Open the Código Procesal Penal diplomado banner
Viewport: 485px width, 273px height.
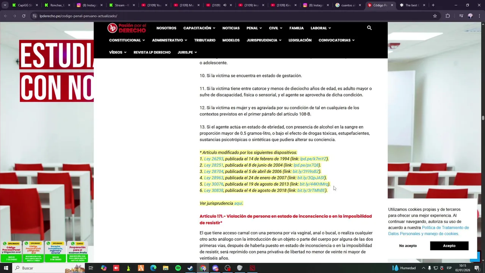point(11,252)
